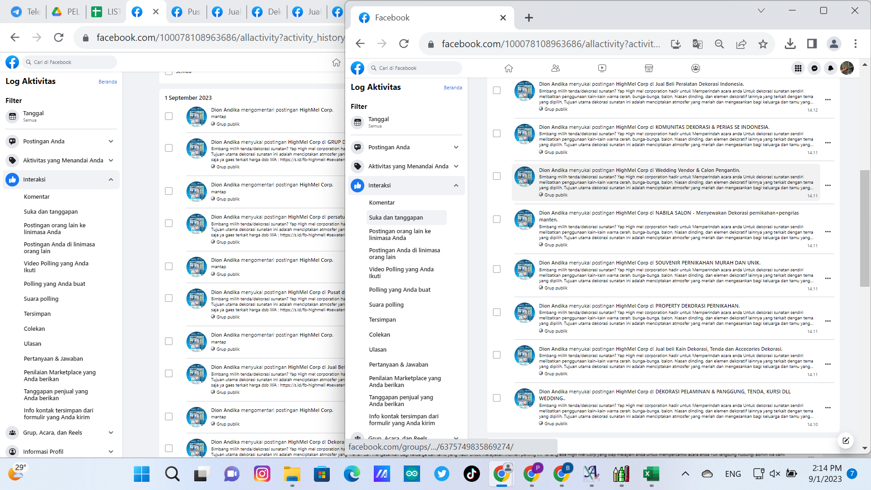871x490 pixels.
Task: Open Notifications bell in Facebook header
Action: (831, 68)
